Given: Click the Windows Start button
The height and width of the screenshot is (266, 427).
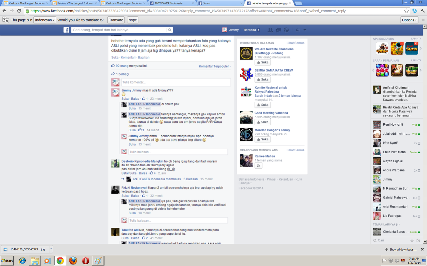Looking at the screenshot, I should [x=7, y=260].
